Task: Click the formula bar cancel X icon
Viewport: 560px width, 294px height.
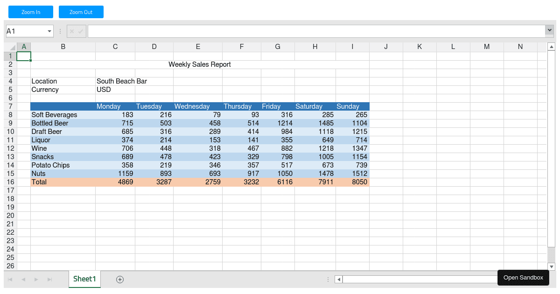Action: pyautogui.click(x=72, y=31)
